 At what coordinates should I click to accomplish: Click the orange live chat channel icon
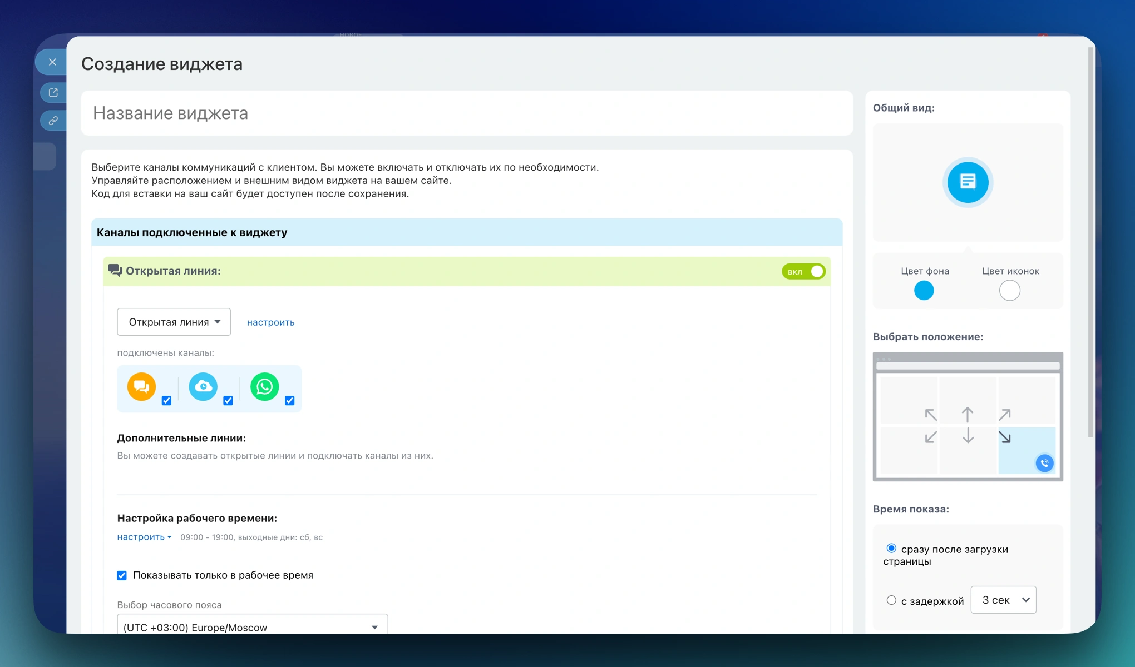(141, 386)
